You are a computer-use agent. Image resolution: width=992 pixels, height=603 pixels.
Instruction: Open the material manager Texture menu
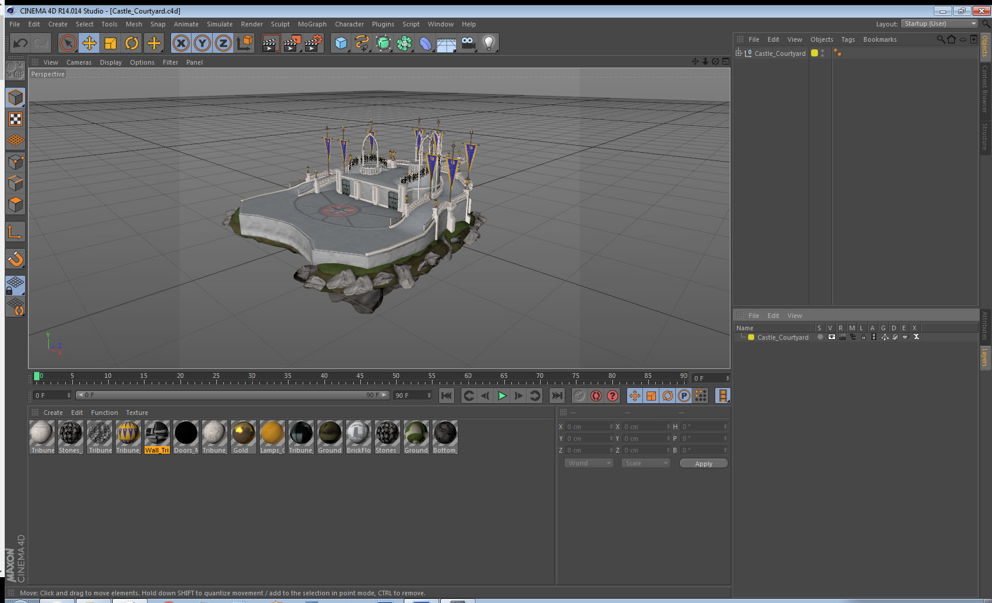click(x=137, y=413)
